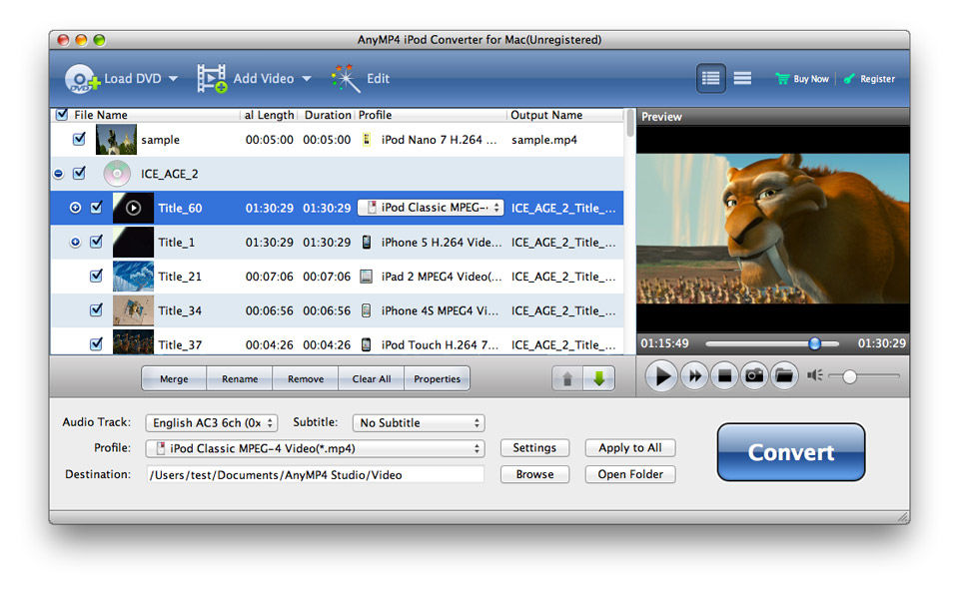Move selected item down with green arrow
The image size is (959, 592).
pyautogui.click(x=598, y=378)
